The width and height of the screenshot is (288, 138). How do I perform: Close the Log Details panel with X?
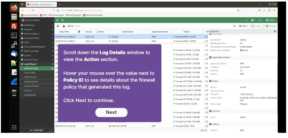(275, 31)
